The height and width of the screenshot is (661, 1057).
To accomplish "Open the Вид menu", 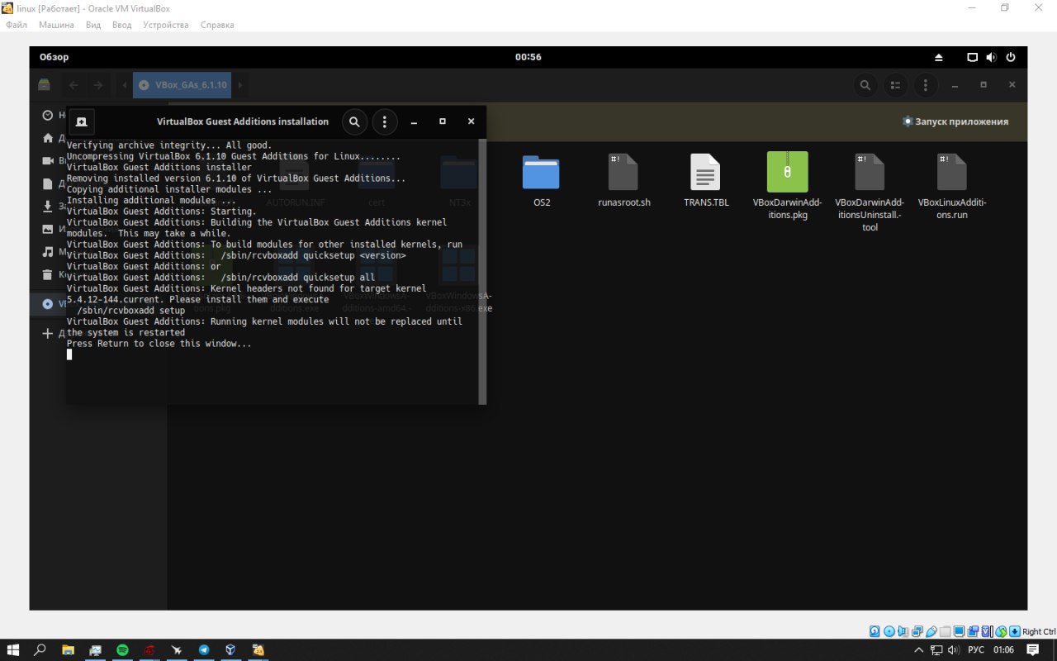I will (x=93, y=25).
